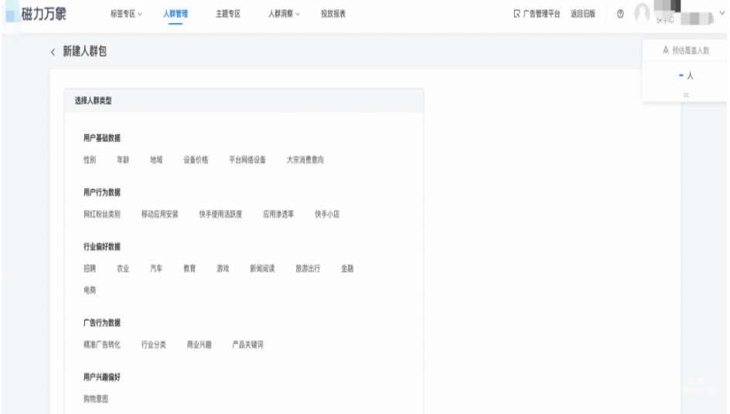Click the 返回旧版 link
This screenshot has width=730, height=414.
click(583, 15)
